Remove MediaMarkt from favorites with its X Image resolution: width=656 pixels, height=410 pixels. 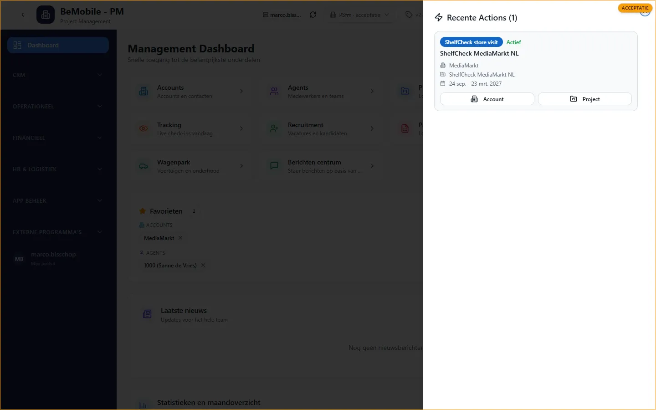click(180, 238)
